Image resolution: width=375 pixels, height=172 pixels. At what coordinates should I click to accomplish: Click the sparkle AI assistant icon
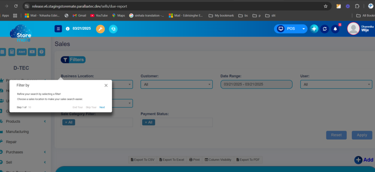[314, 29]
